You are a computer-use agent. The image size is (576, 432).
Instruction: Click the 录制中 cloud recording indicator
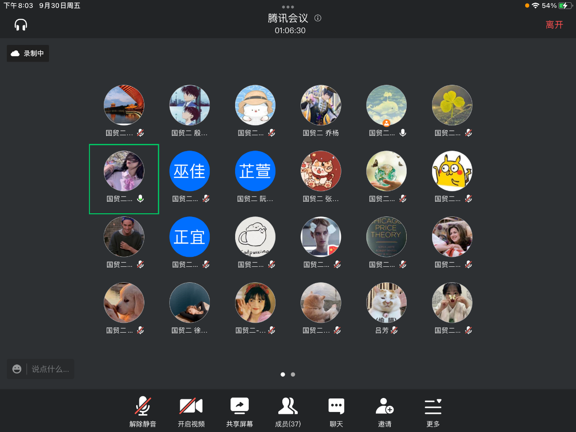coord(28,54)
